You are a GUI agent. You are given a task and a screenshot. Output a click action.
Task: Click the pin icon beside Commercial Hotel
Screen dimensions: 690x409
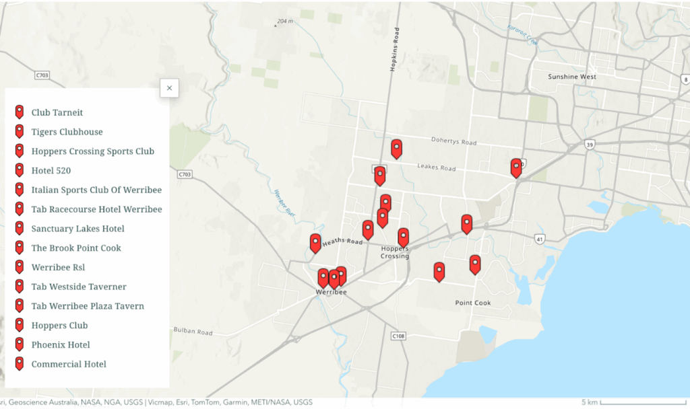coord(19,364)
